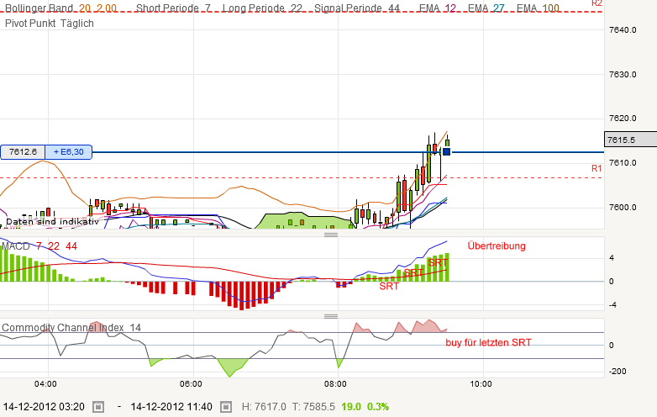This screenshot has width=657, height=417.
Task: Open the end date calendar picker icon
Action: coord(226,407)
